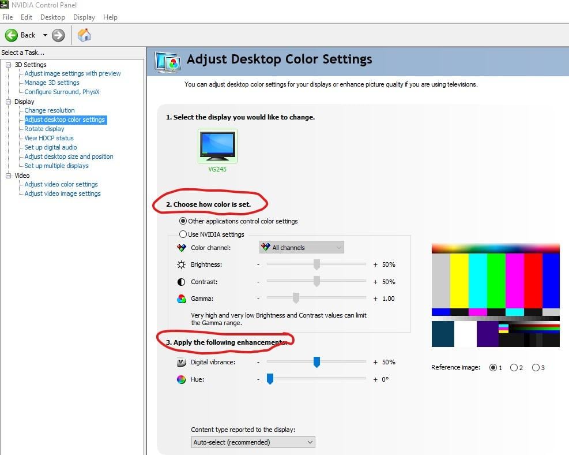Image resolution: width=569 pixels, height=455 pixels.
Task: Open Content type Auto-select dropdown
Action: click(x=253, y=442)
